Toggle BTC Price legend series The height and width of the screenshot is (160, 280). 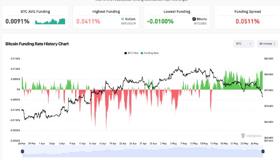click(x=131, y=53)
